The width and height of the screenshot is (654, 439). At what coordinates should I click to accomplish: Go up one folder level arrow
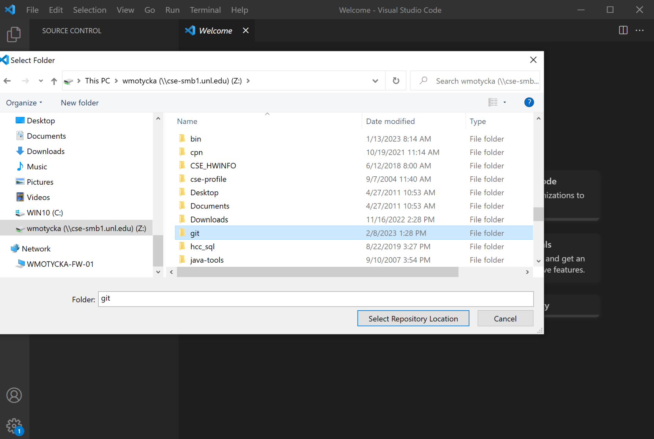pyautogui.click(x=54, y=81)
